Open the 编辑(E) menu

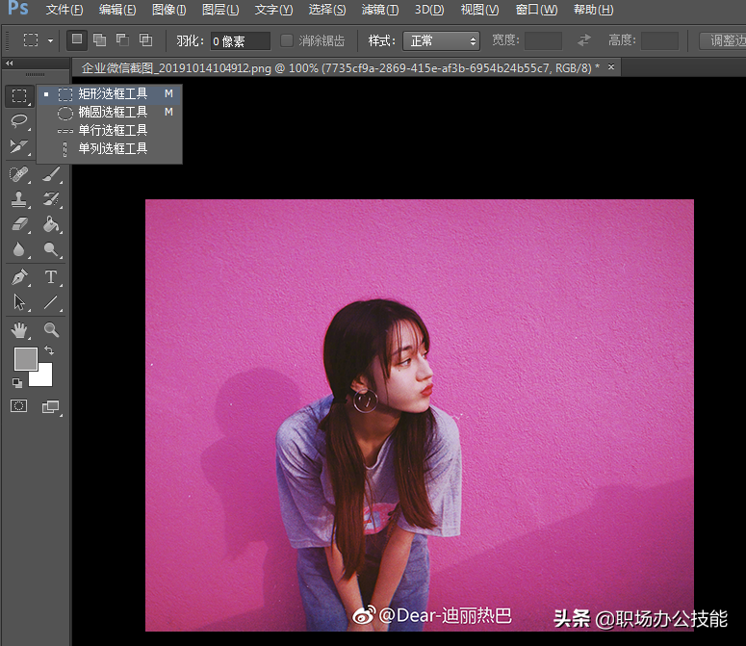click(117, 10)
